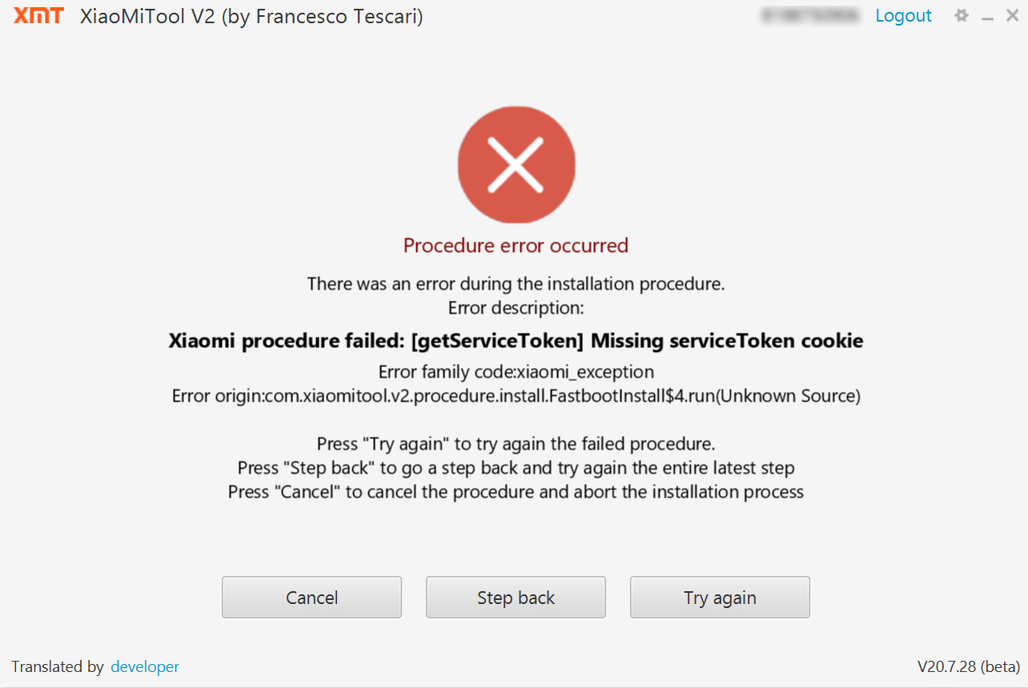Click the Press "Cancel" instruction line
The image size is (1028, 688).
[x=516, y=492]
